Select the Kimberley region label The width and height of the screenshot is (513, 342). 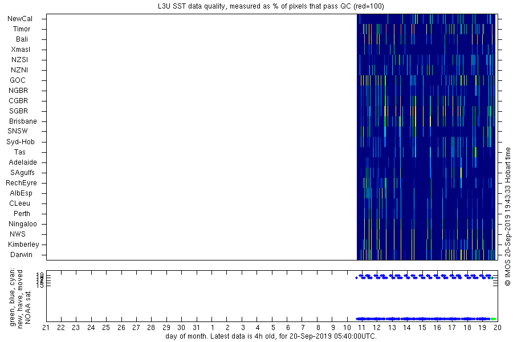tap(23, 244)
